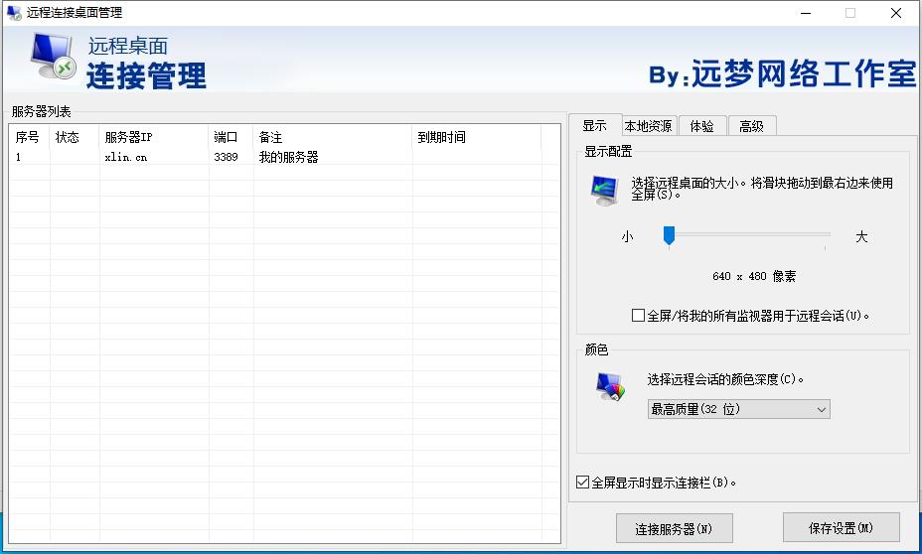Minimize the 远程连接桌面管理 window
922x554 pixels.
pyautogui.click(x=806, y=13)
